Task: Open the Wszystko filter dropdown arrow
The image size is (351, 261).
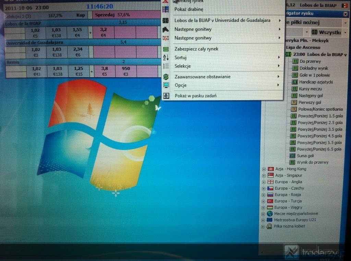Action: (346, 32)
